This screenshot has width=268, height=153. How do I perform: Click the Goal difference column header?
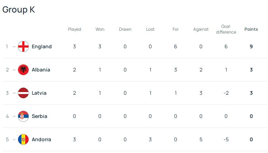(x=226, y=29)
